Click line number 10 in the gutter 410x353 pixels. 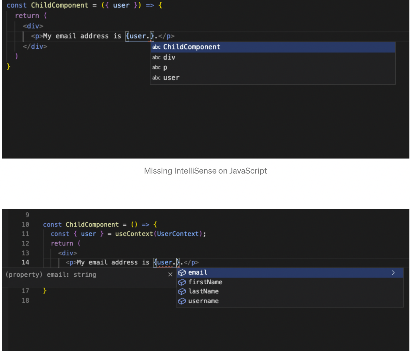tap(26, 225)
